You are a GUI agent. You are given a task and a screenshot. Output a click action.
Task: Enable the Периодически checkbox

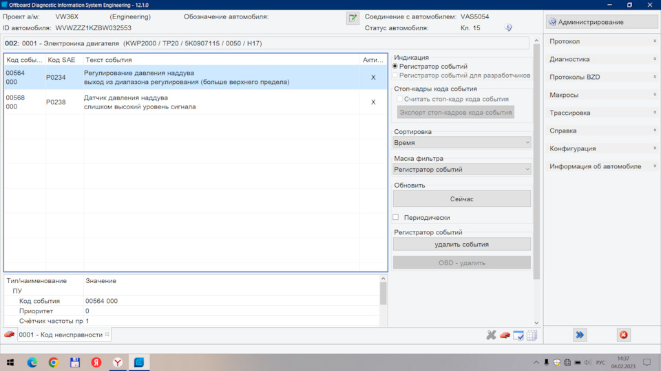click(395, 218)
